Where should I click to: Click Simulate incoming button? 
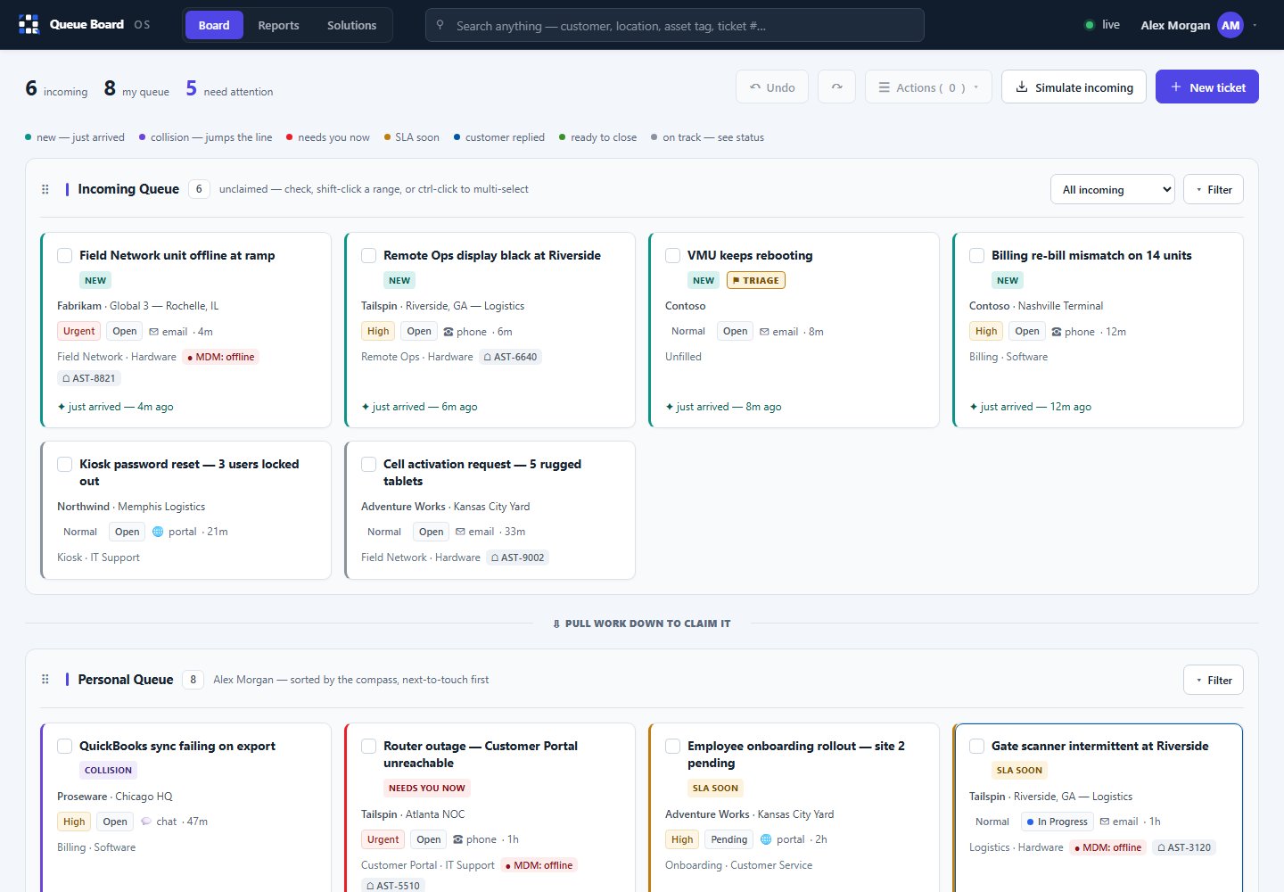[x=1074, y=87]
